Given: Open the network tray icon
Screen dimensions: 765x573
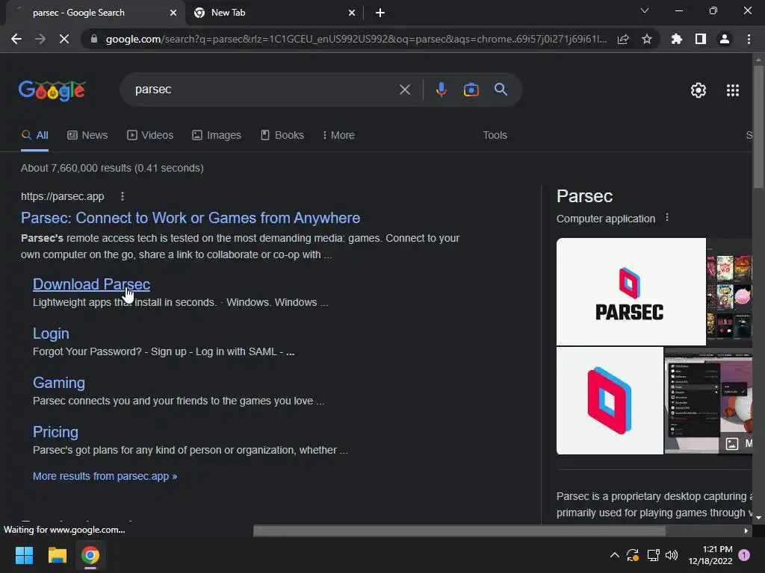Looking at the screenshot, I should tap(653, 555).
